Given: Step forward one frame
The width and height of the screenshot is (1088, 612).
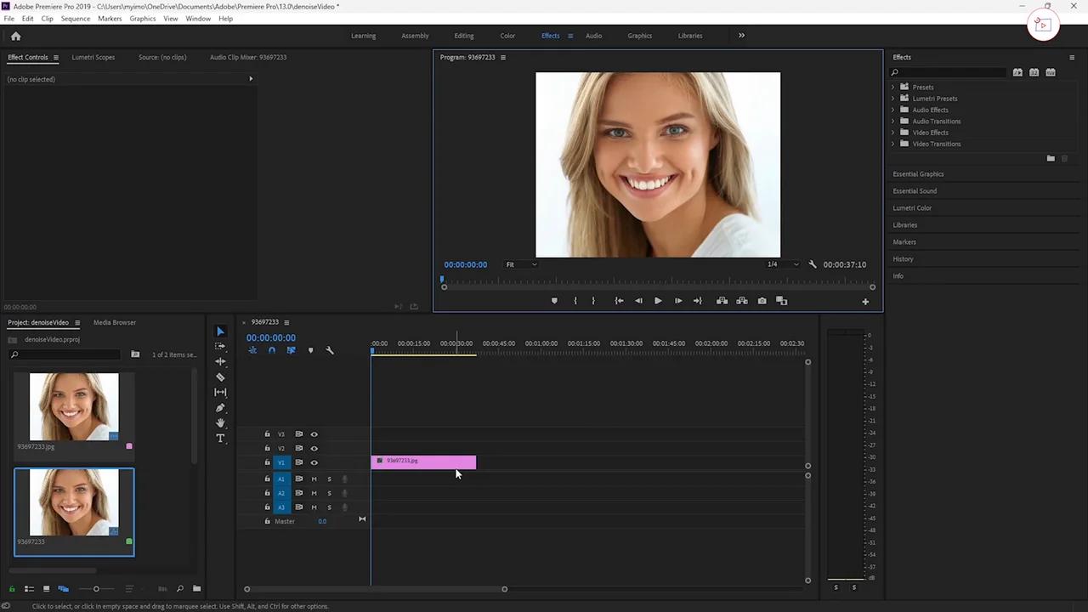Looking at the screenshot, I should 677,301.
